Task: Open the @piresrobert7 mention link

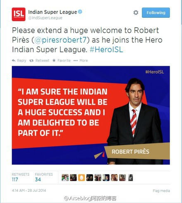Action: click(x=60, y=40)
